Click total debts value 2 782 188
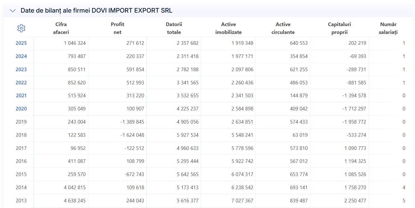Screen dimensions: 415x208 point(188,70)
